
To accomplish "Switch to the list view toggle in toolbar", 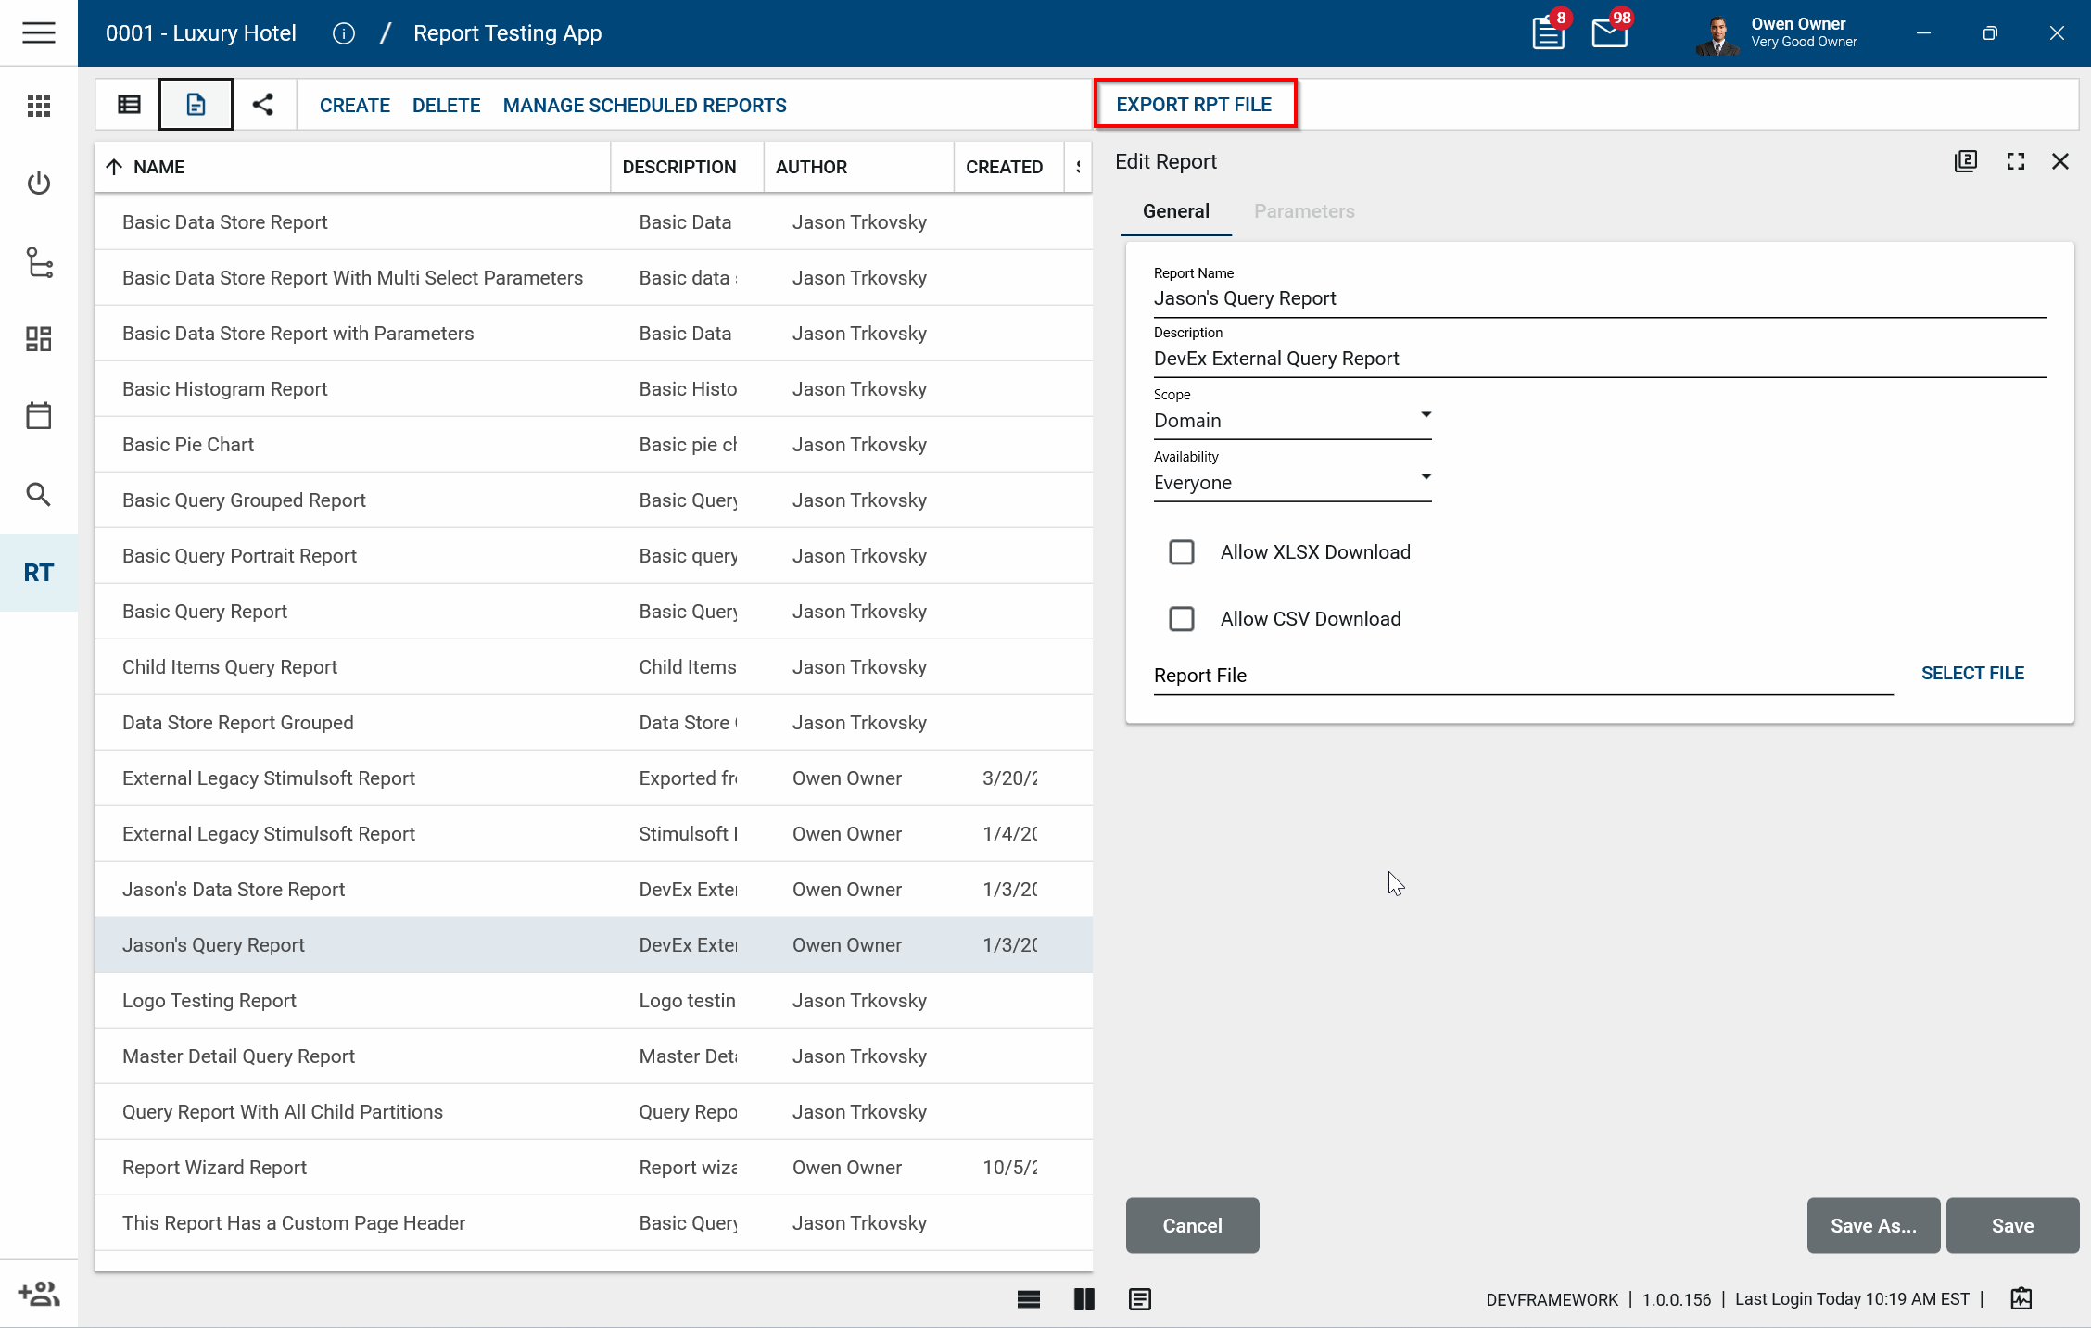I will pyautogui.click(x=129, y=105).
